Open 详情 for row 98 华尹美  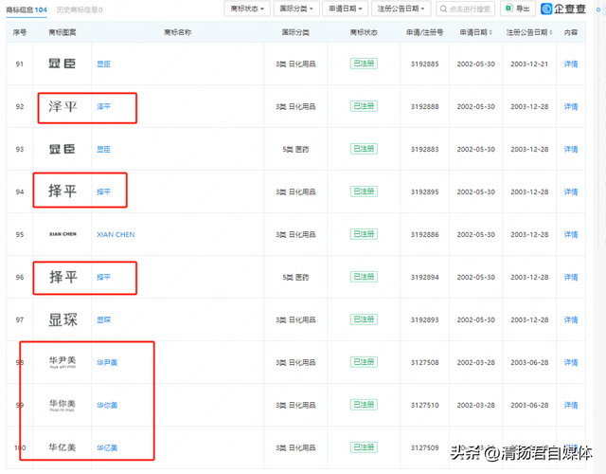pos(571,362)
